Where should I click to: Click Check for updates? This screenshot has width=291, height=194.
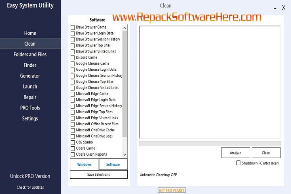click(x=30, y=187)
